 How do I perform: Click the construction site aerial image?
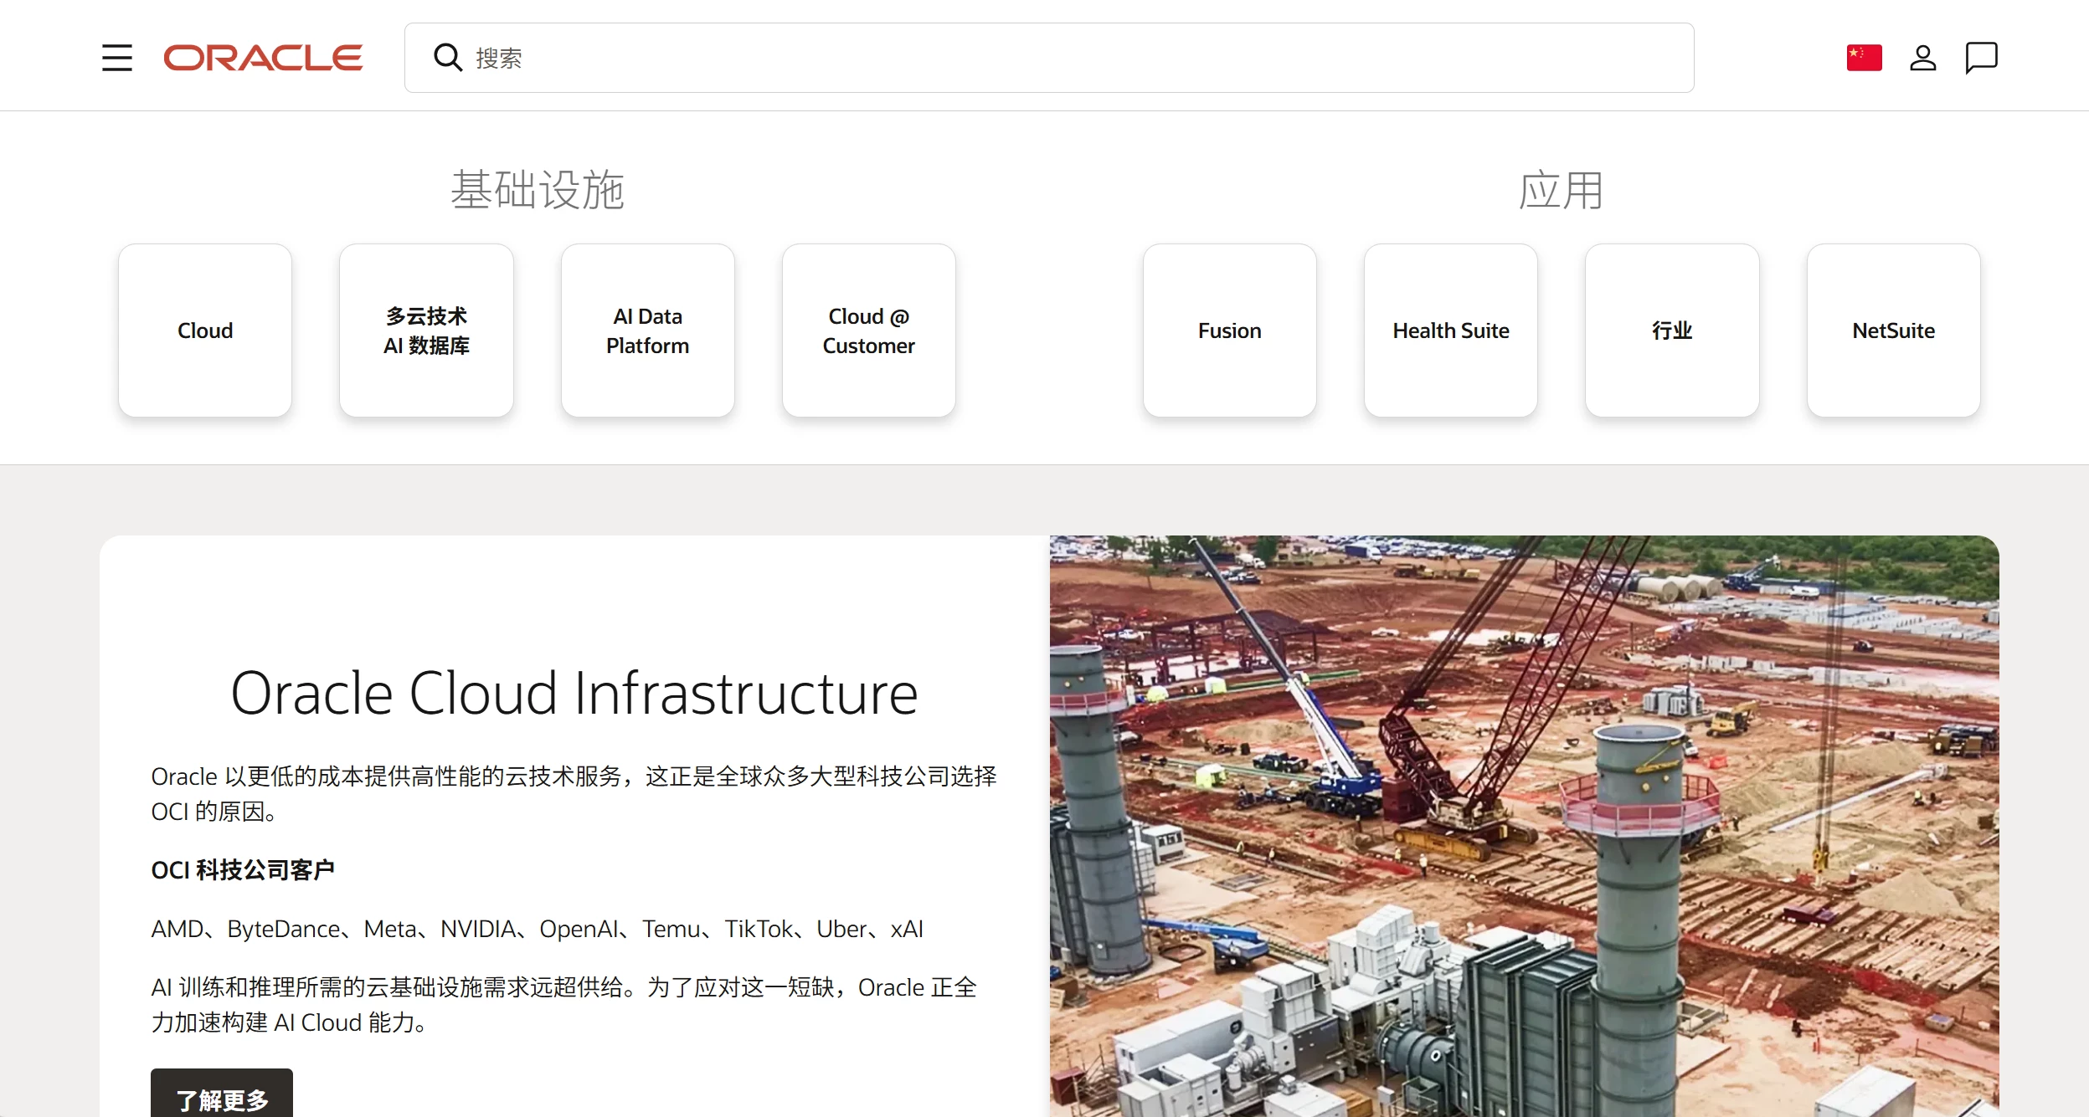click(x=1524, y=826)
